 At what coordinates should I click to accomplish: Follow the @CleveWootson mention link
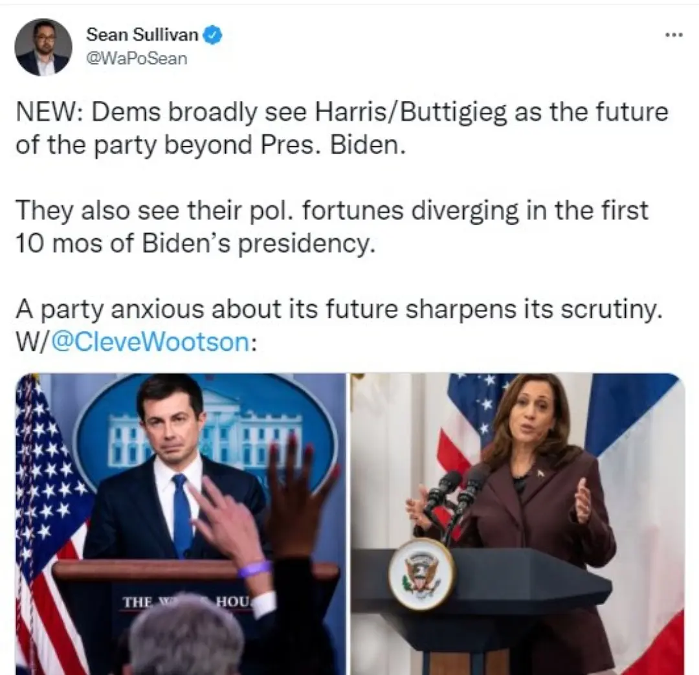[x=151, y=342]
